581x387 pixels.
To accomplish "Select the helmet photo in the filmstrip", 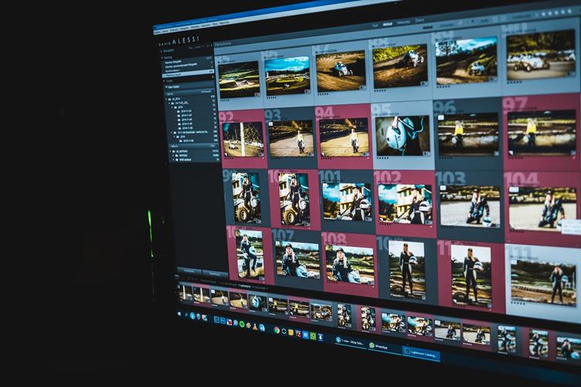I will coord(257,303).
